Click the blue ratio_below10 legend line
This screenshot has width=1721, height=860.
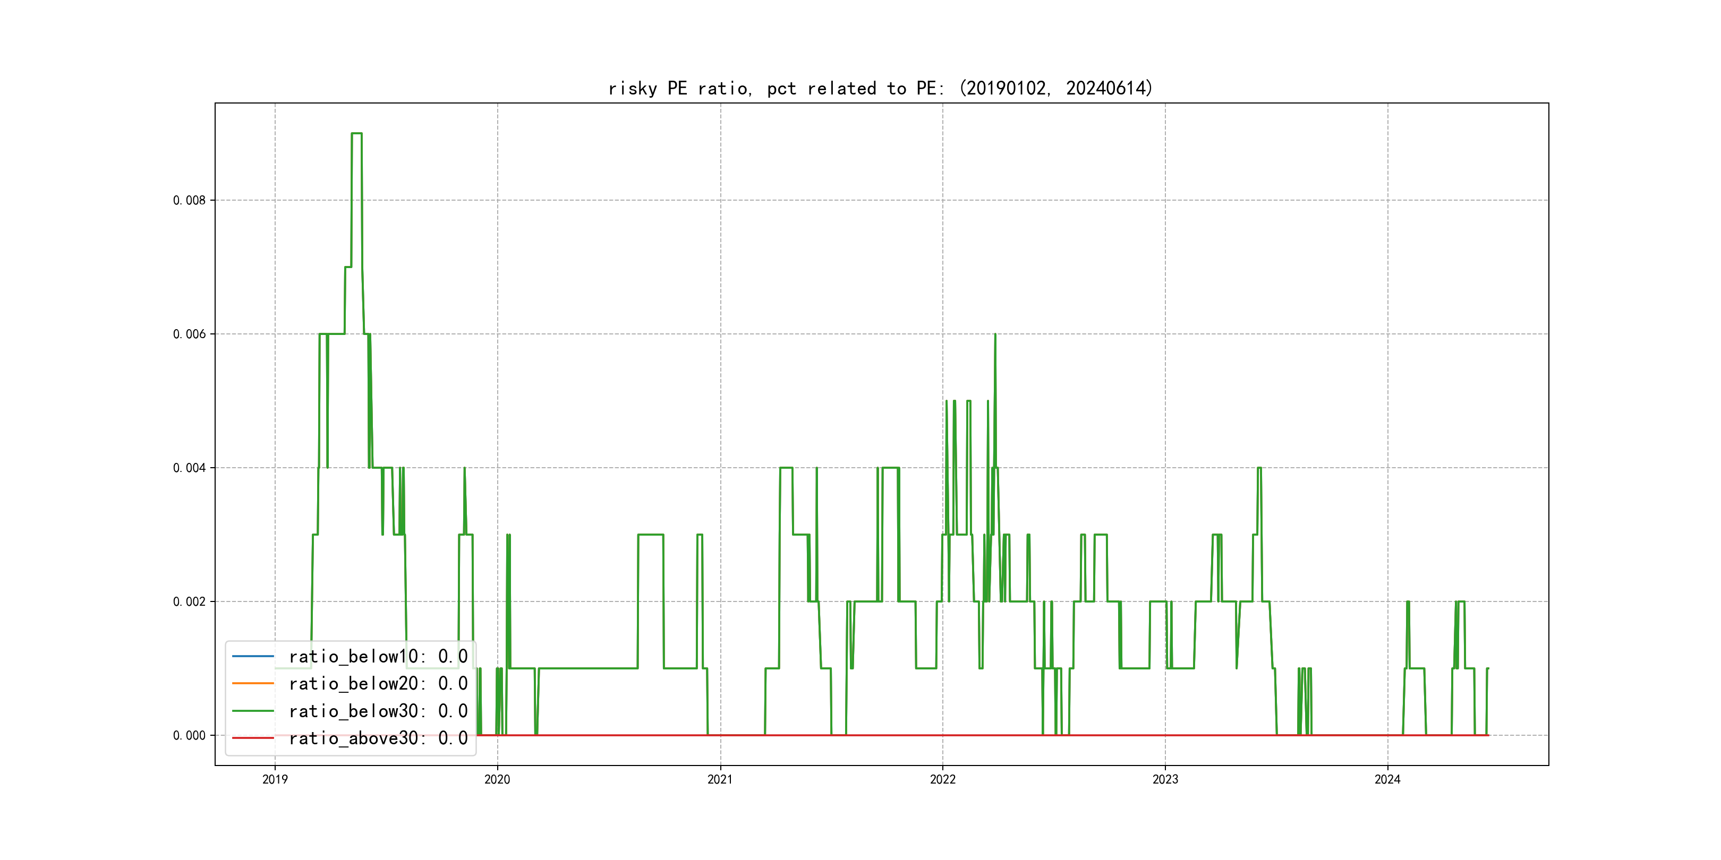[252, 656]
